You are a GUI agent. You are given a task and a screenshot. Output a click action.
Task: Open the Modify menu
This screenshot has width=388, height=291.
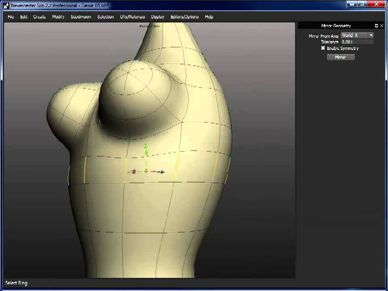(58, 17)
